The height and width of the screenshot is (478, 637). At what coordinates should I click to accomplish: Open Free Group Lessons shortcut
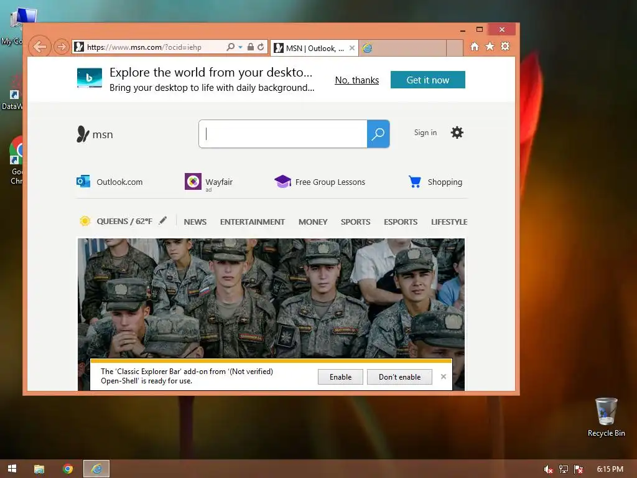320,182
